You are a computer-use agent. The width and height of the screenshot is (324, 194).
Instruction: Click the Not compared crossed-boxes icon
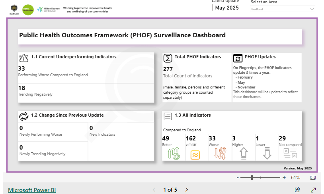pyautogui.click(x=290, y=154)
